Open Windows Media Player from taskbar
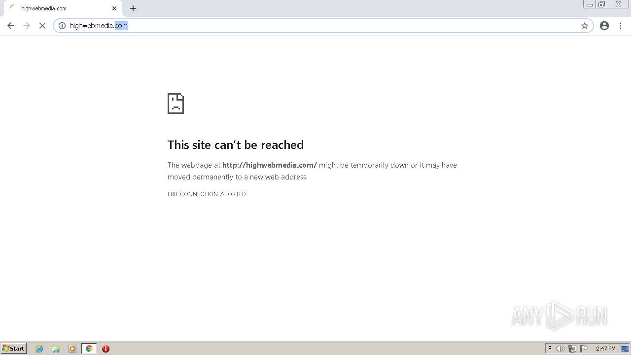This screenshot has width=631, height=355. pos(72,349)
